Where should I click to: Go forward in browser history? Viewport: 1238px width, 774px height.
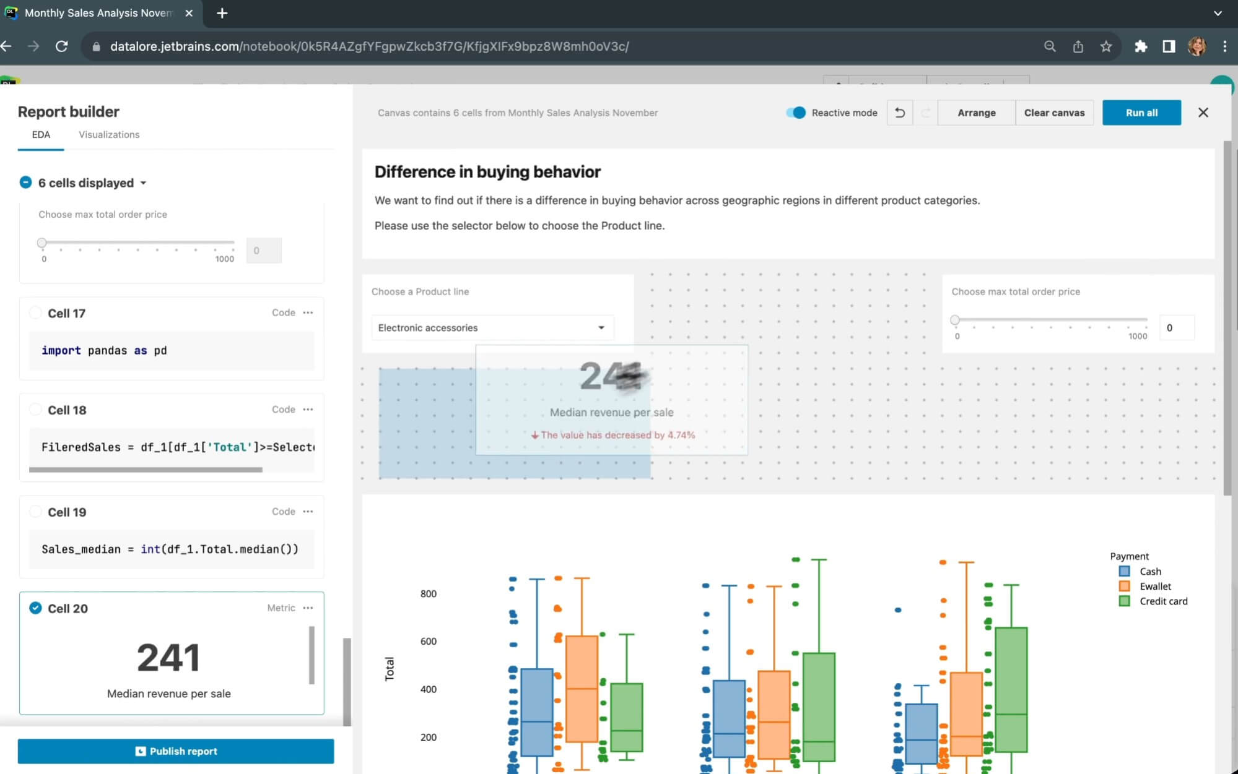click(33, 46)
